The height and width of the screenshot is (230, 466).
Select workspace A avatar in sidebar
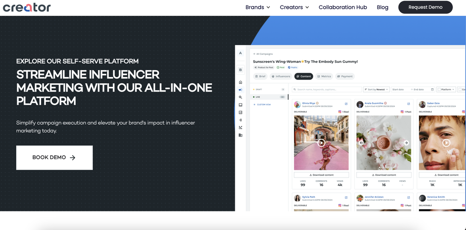[240, 53]
